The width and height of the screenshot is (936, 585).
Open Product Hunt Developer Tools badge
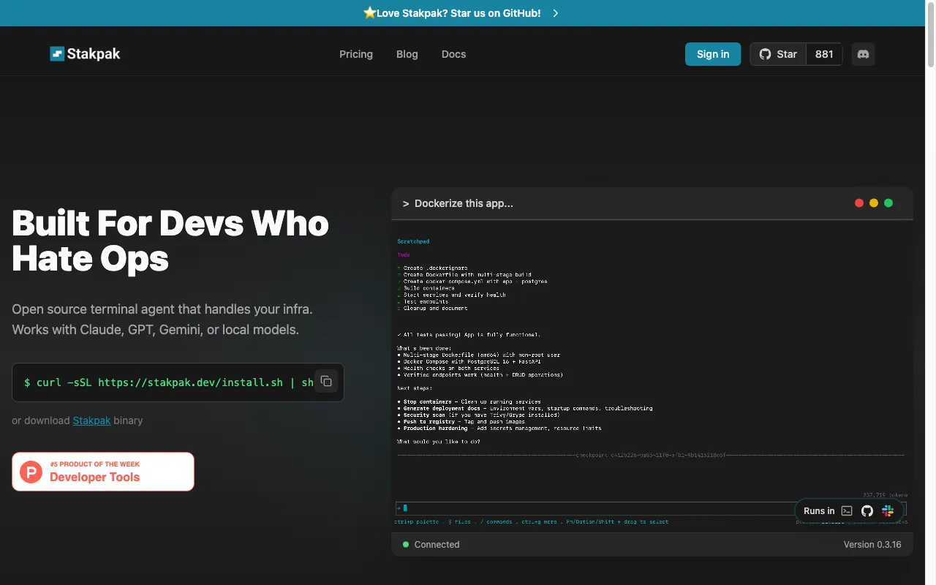point(103,472)
